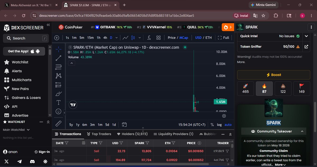This screenshot has width=317, height=167.
Task: Open the Fibonacci retracement tool
Action: [59, 67]
